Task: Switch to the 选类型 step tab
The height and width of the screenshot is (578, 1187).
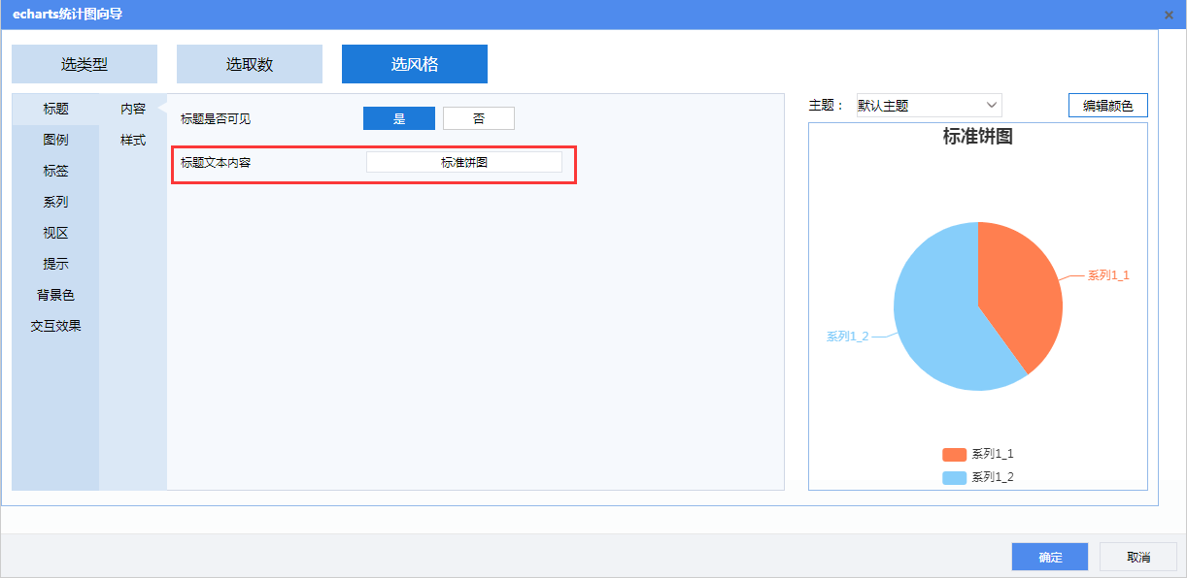Action: point(85,64)
